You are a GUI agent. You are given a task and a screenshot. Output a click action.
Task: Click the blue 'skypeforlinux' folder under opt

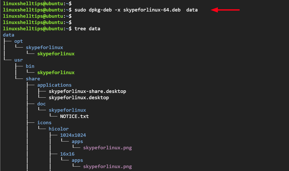pos(44,48)
